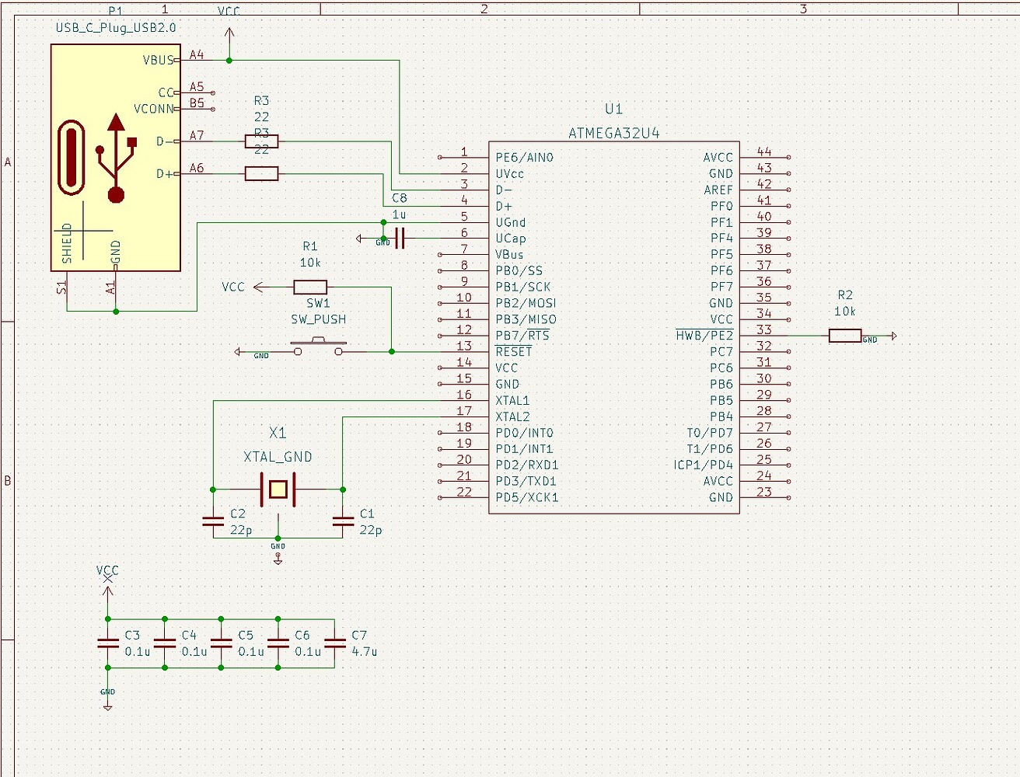Click the AREF pin label
Viewport: 1020px width, 777px height.
click(x=718, y=190)
